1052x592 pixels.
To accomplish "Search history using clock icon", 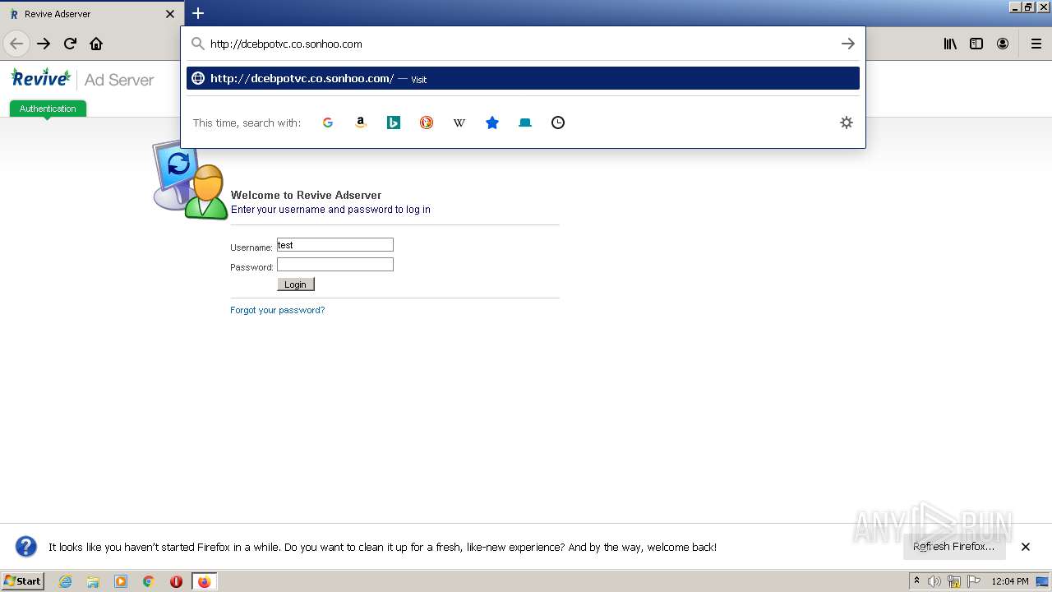I will [558, 123].
